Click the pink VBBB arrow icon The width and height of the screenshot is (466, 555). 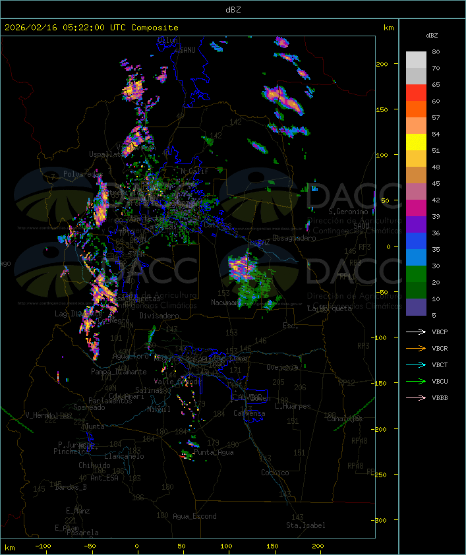(416, 398)
